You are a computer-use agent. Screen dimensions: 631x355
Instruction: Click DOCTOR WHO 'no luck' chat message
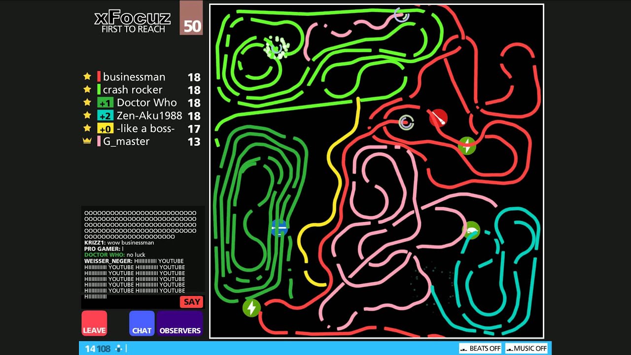tap(115, 255)
